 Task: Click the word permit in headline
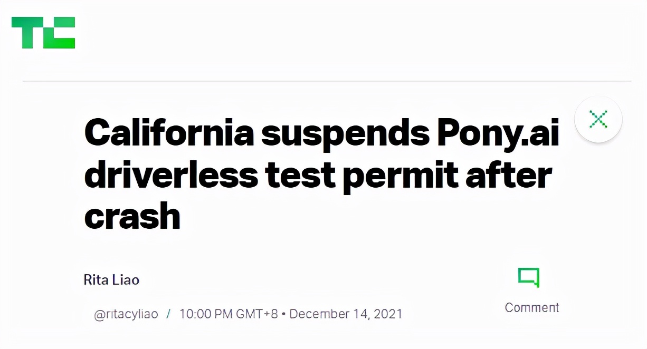click(398, 175)
